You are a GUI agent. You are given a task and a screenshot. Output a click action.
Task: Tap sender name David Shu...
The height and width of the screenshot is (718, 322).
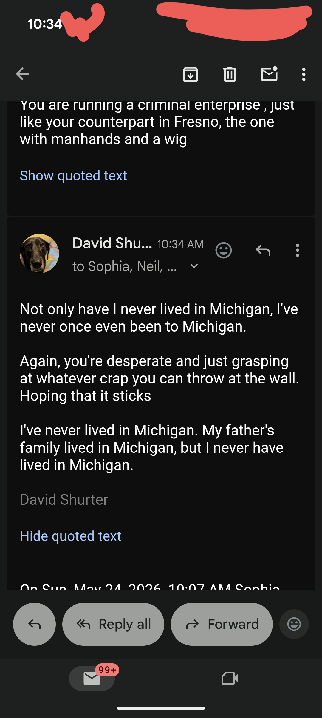click(x=112, y=243)
